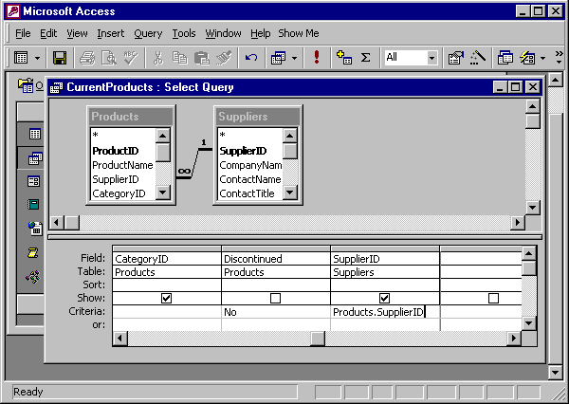Open the Properties toolbar icon
The image size is (569, 404).
(x=456, y=58)
